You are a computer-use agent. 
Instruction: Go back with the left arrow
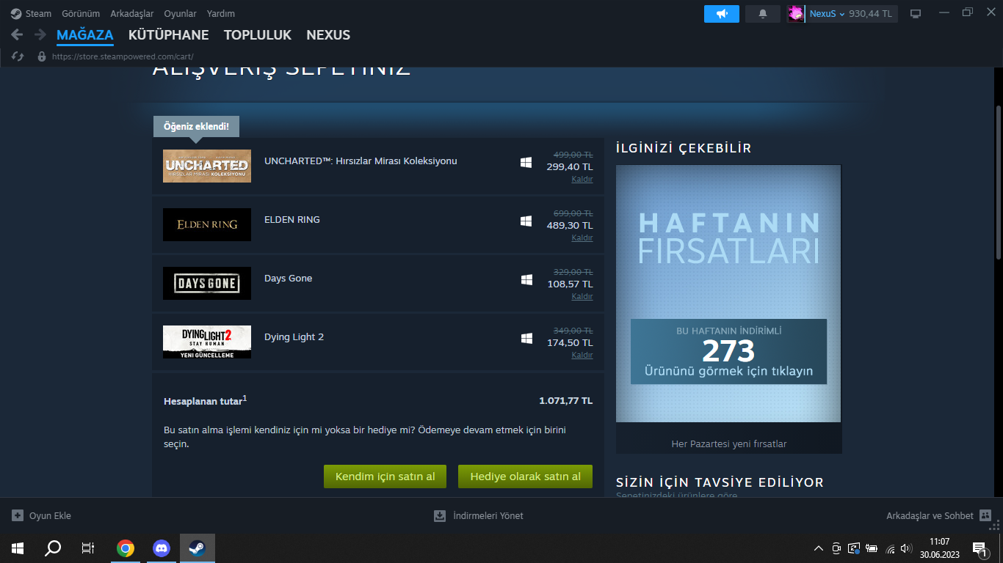18,34
